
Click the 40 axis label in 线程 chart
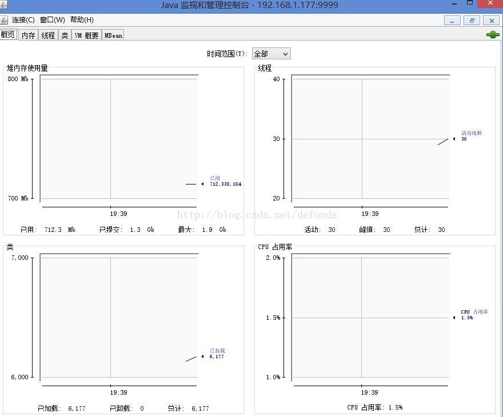coord(276,79)
